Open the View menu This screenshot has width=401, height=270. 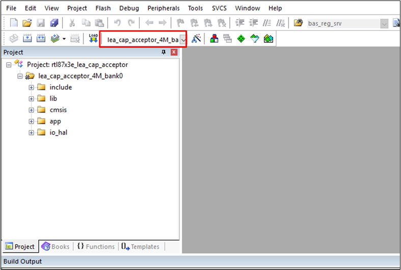click(51, 8)
